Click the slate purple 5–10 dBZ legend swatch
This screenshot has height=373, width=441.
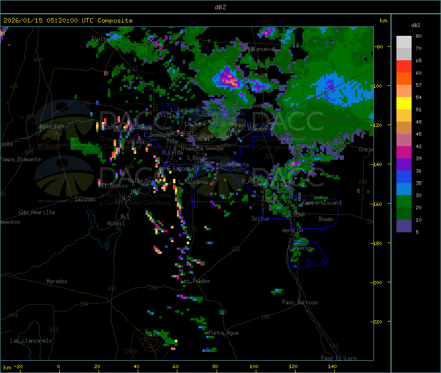click(404, 226)
